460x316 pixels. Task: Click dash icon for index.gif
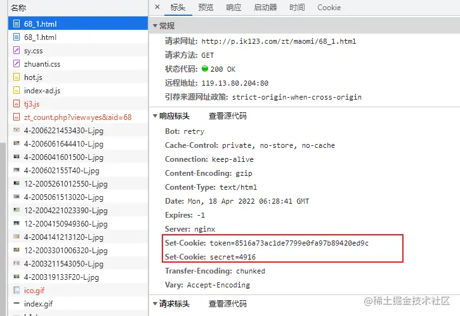16,303
